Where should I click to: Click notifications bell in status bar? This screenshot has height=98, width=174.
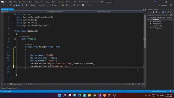(x=171, y=91)
